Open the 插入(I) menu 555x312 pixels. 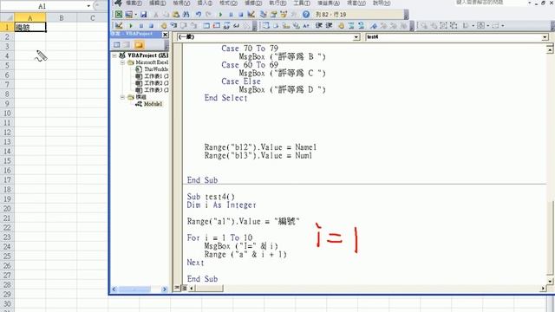tap(205, 3)
